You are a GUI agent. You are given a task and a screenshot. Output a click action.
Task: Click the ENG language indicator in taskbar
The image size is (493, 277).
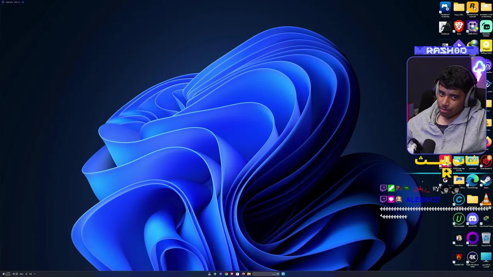coord(22,274)
